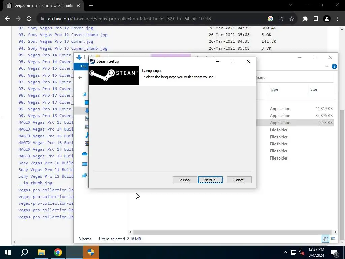Select the file sized 2,243 KB

tap(295, 123)
